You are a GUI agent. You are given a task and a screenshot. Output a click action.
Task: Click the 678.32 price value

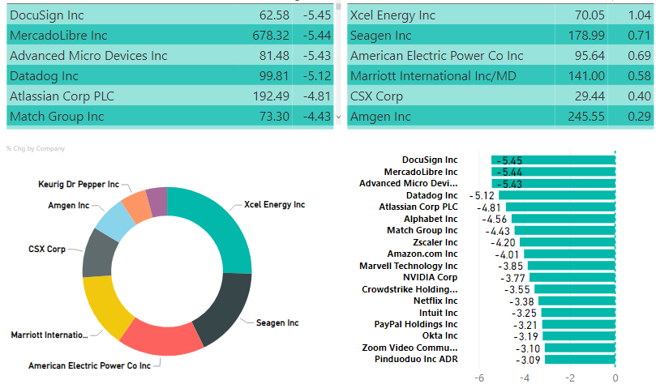tap(271, 36)
